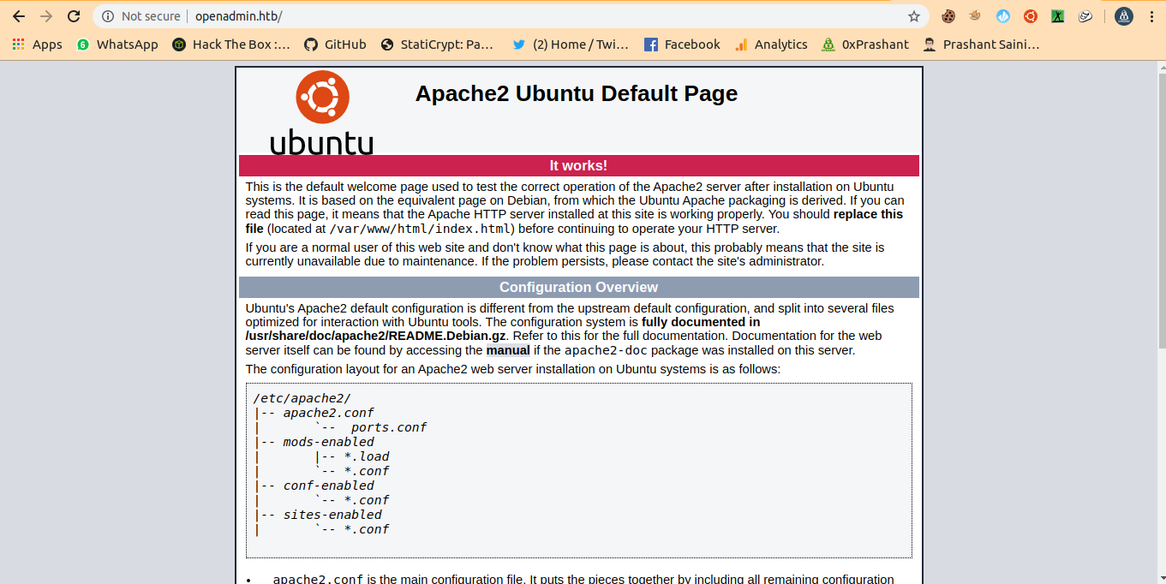
Task: Bookmark this page with the star icon
Action: (914, 16)
